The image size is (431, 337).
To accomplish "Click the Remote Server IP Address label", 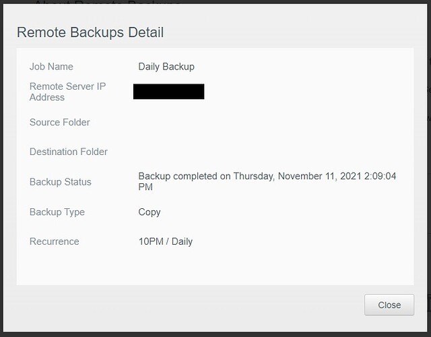I will click(x=67, y=92).
